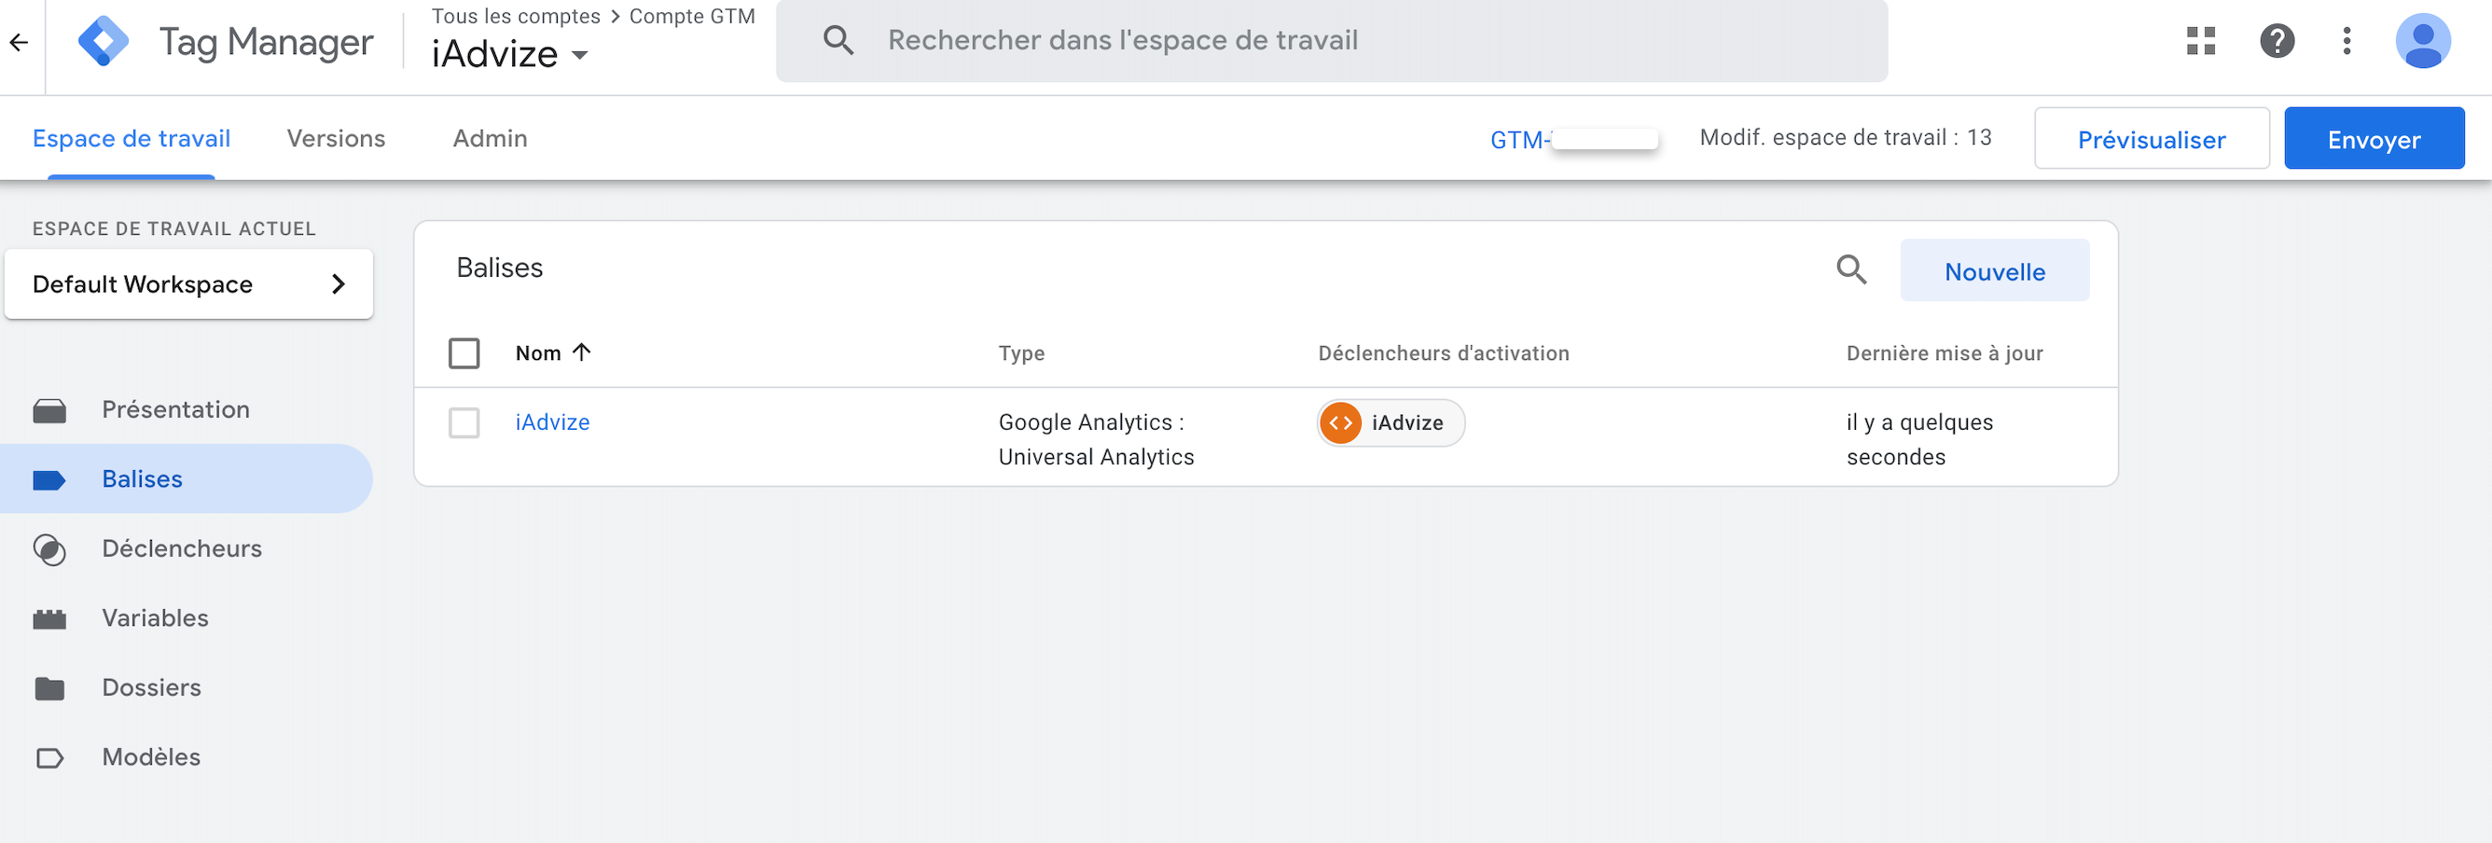
Task: Tick the select-all checkbox in the table header
Action: [464, 352]
